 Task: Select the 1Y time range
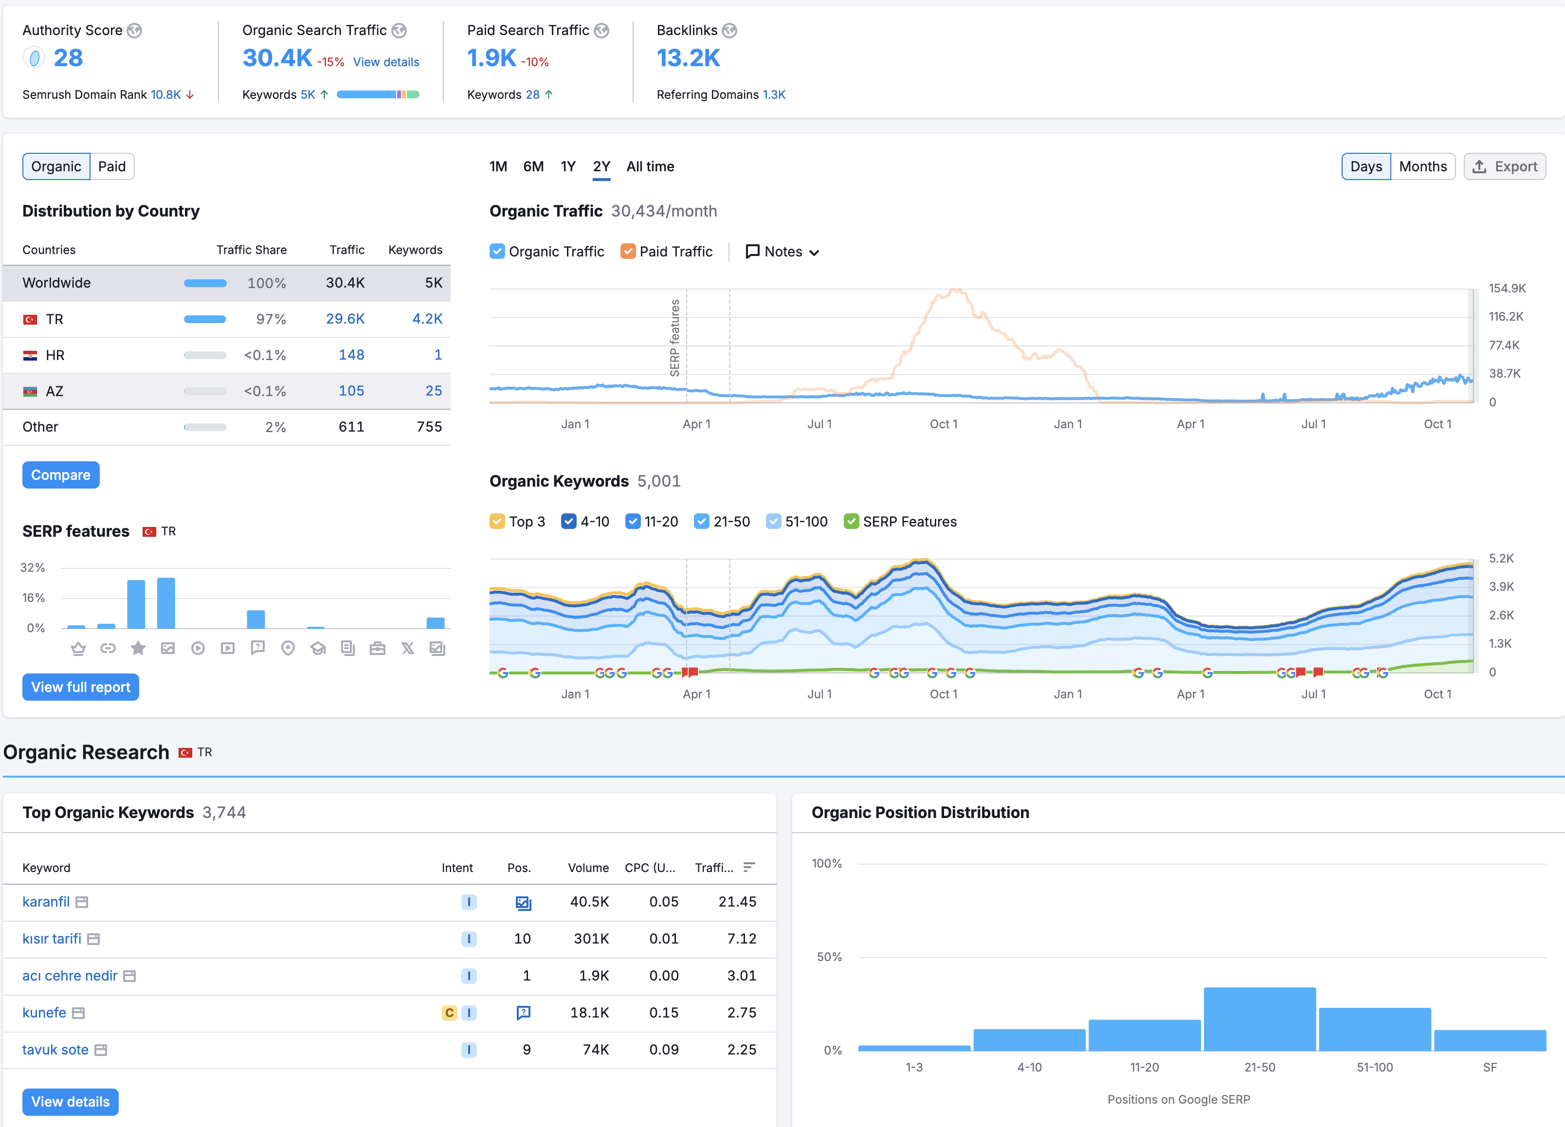[x=568, y=166]
